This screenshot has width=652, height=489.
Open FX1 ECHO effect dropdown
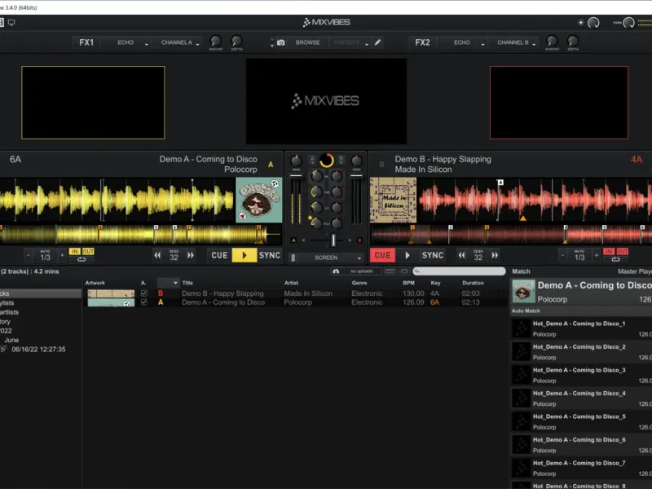pyautogui.click(x=126, y=42)
